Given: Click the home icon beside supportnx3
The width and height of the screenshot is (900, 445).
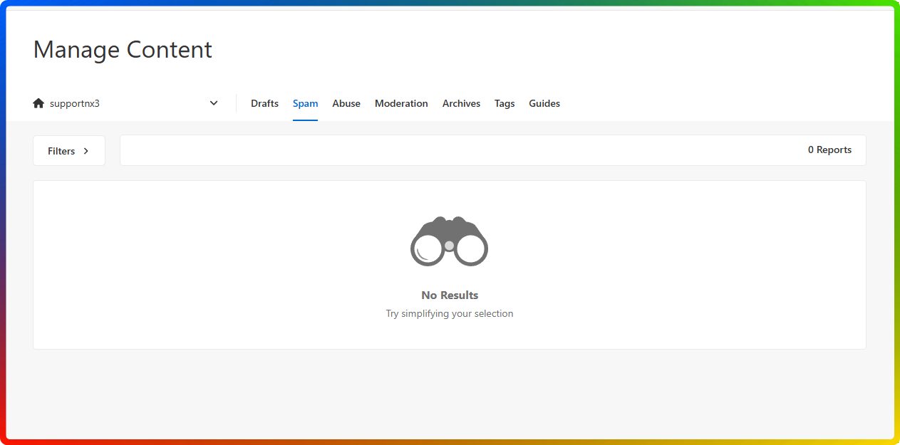Looking at the screenshot, I should pyautogui.click(x=38, y=103).
